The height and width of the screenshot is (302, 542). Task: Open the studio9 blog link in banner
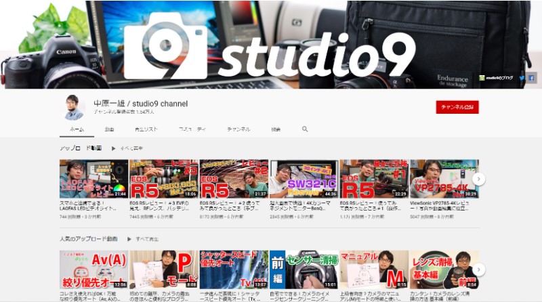[497, 78]
